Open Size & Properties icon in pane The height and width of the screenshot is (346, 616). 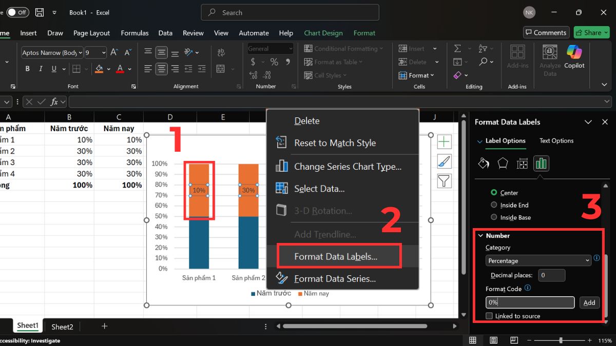(x=522, y=164)
